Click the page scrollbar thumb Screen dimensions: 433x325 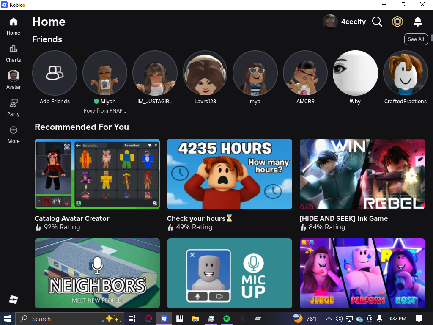(432, 38)
